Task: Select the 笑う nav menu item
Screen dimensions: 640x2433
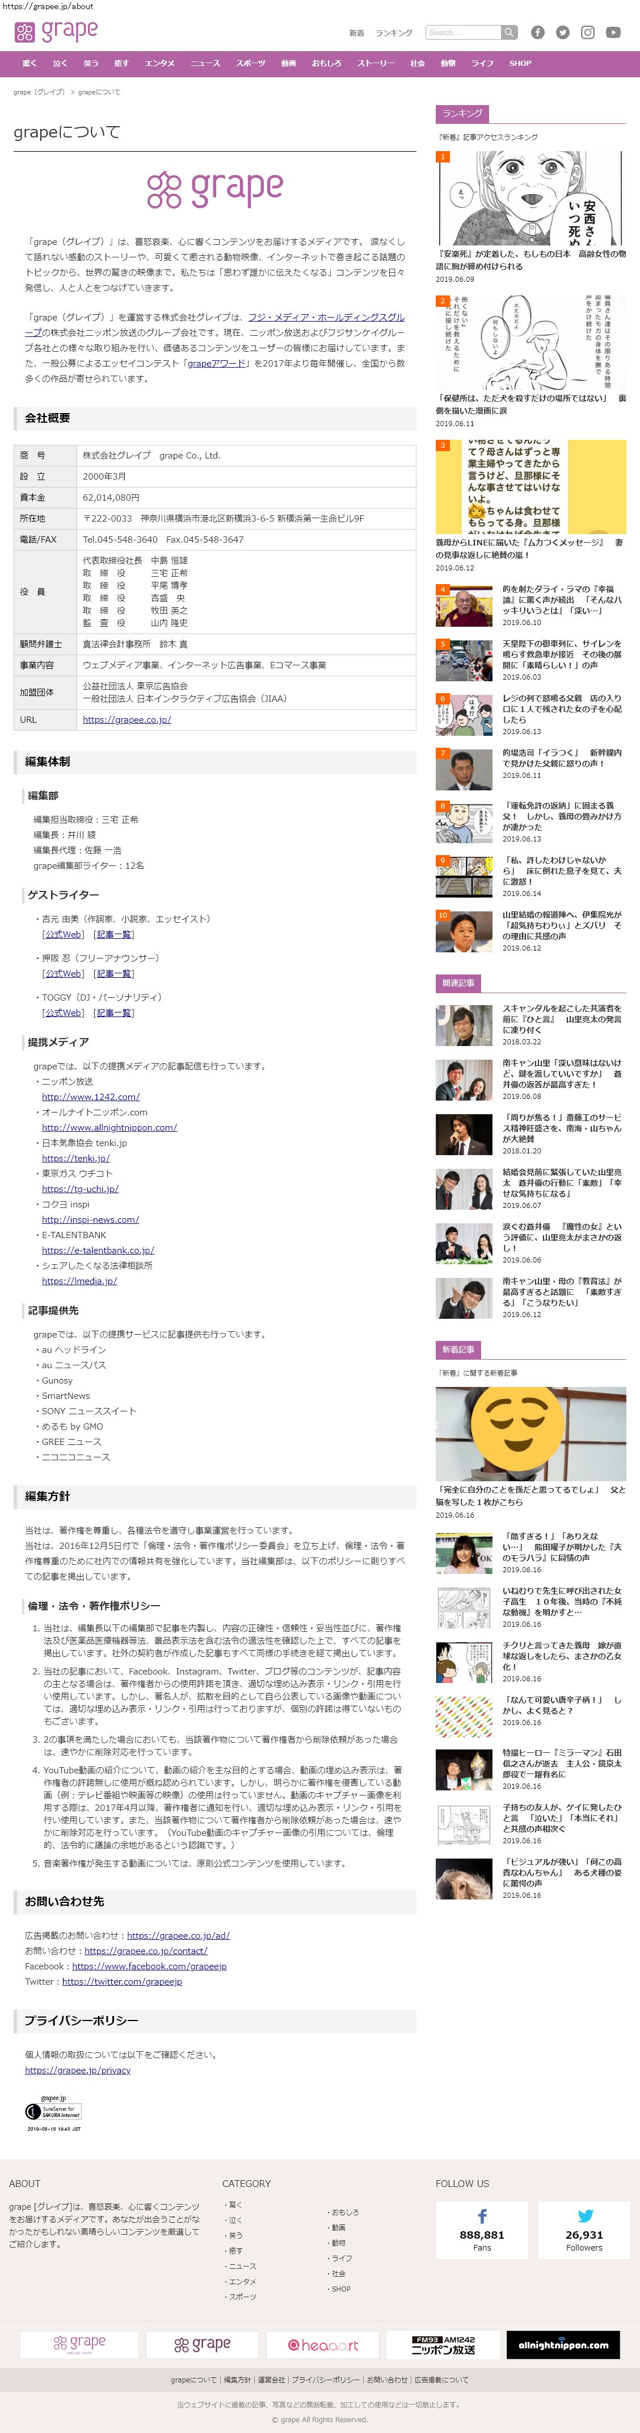Action: [x=90, y=63]
